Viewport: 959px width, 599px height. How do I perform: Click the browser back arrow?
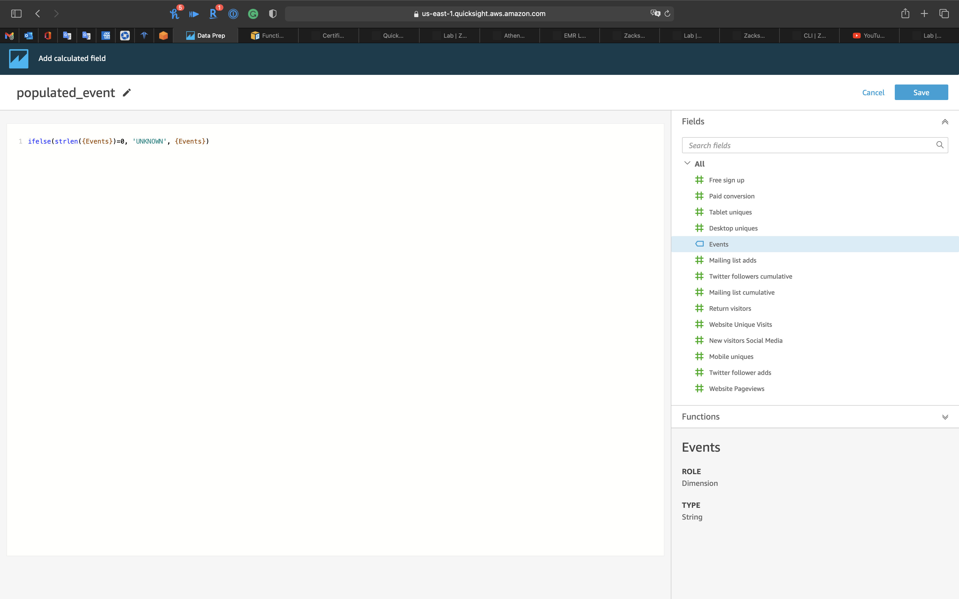38,14
